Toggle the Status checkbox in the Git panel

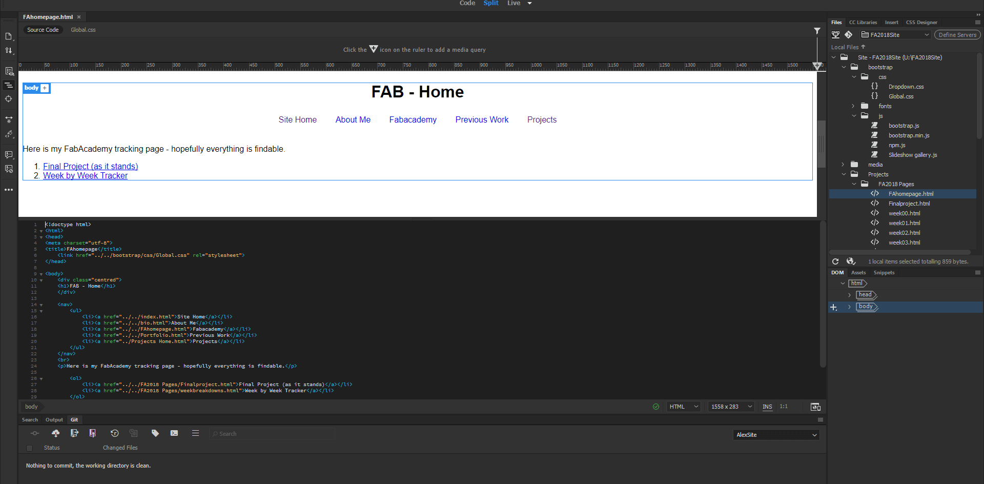click(29, 448)
